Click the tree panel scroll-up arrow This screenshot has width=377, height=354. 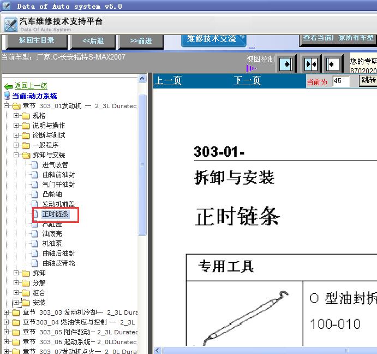[x=142, y=79]
